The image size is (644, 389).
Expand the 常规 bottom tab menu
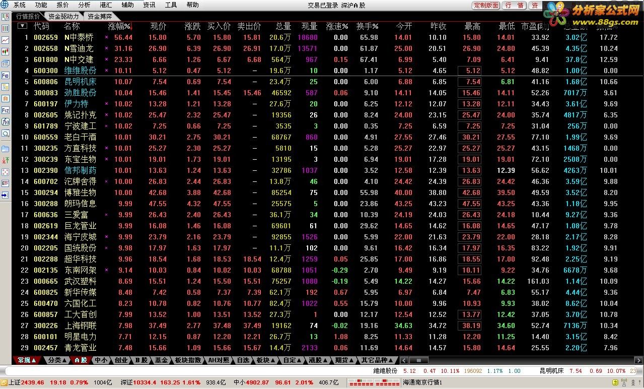coord(27,360)
